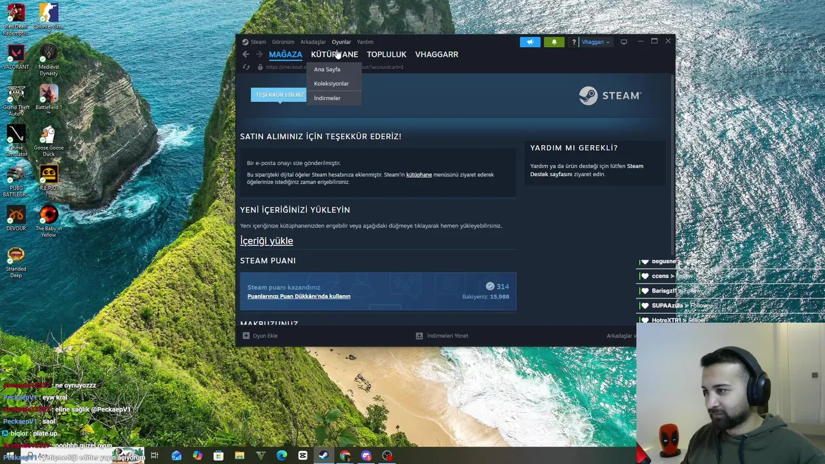
Task: Select the PUBG BATTLEGROUNDS desktop icon
Action: click(x=15, y=182)
